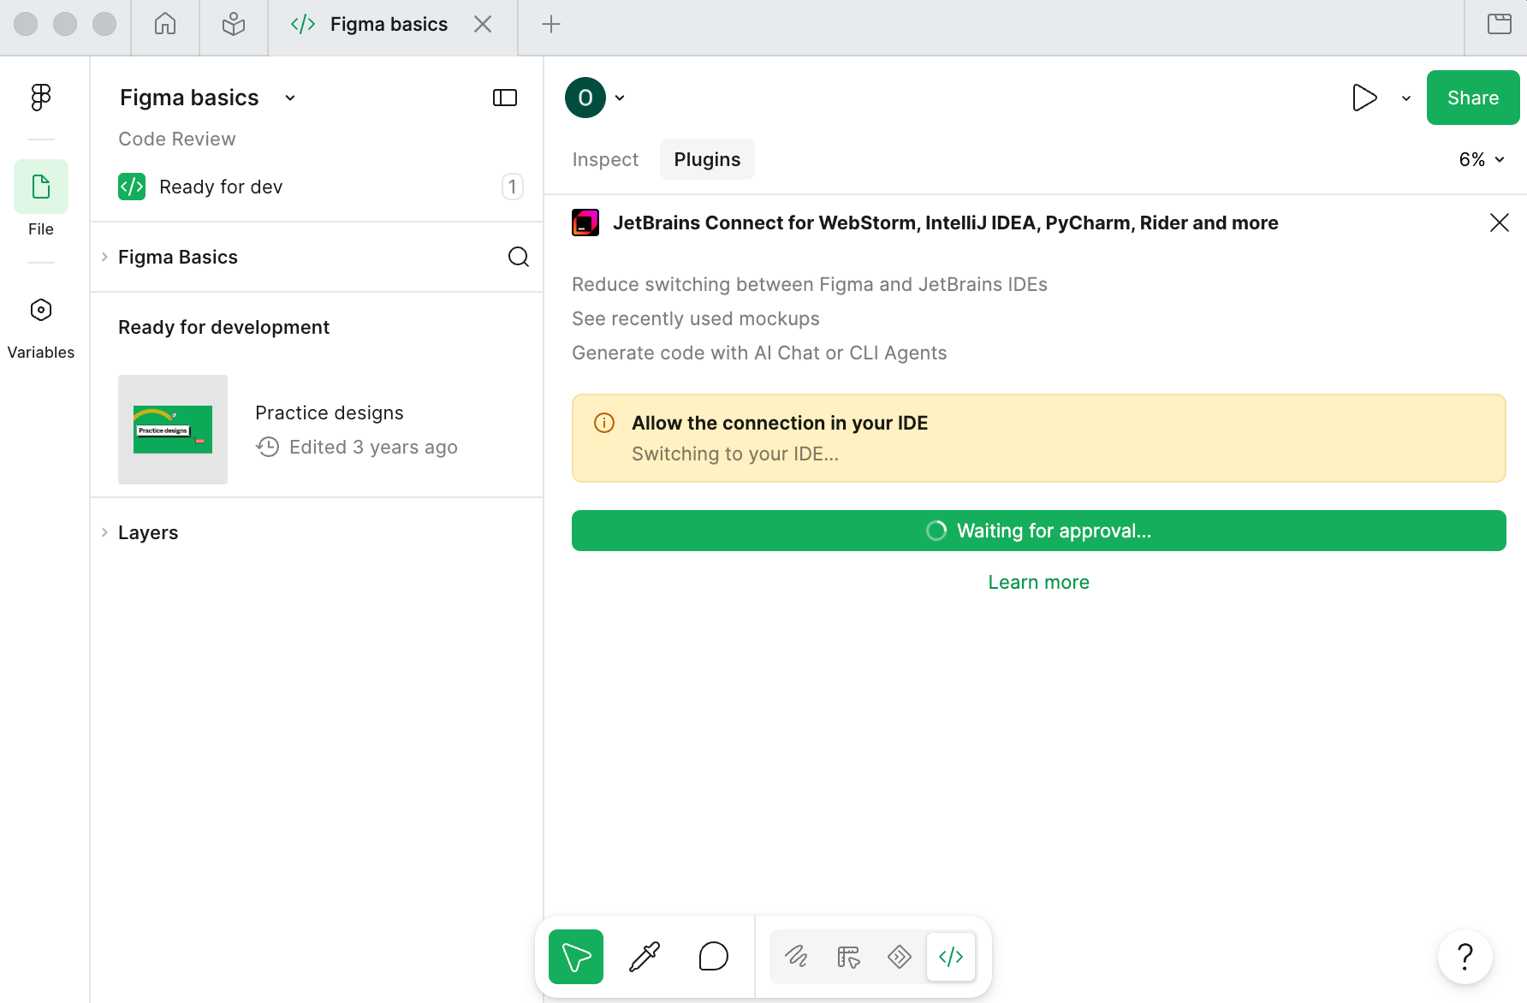Open a new tab with plus icon
Image resolution: width=1527 pixels, height=1003 pixels.
(551, 24)
